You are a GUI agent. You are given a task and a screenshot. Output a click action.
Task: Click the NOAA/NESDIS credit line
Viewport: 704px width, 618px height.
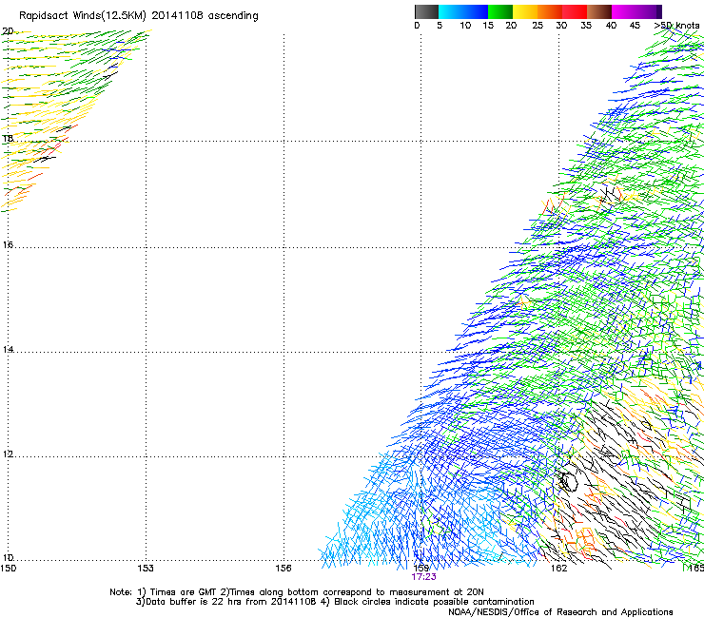tap(560, 612)
